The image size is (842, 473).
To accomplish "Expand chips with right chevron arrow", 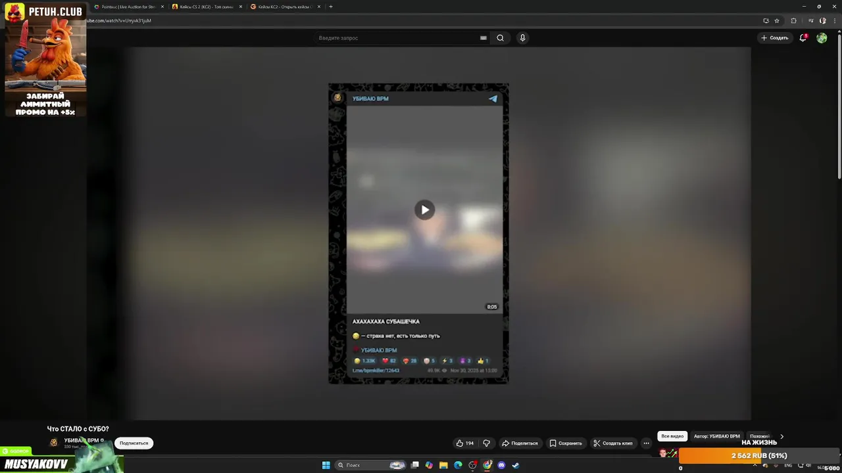I will point(781,436).
